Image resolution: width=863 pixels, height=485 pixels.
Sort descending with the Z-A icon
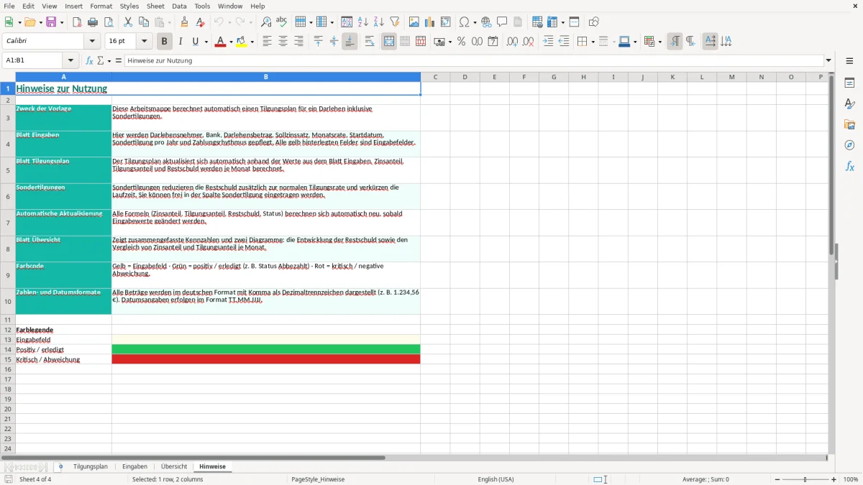[x=379, y=22]
